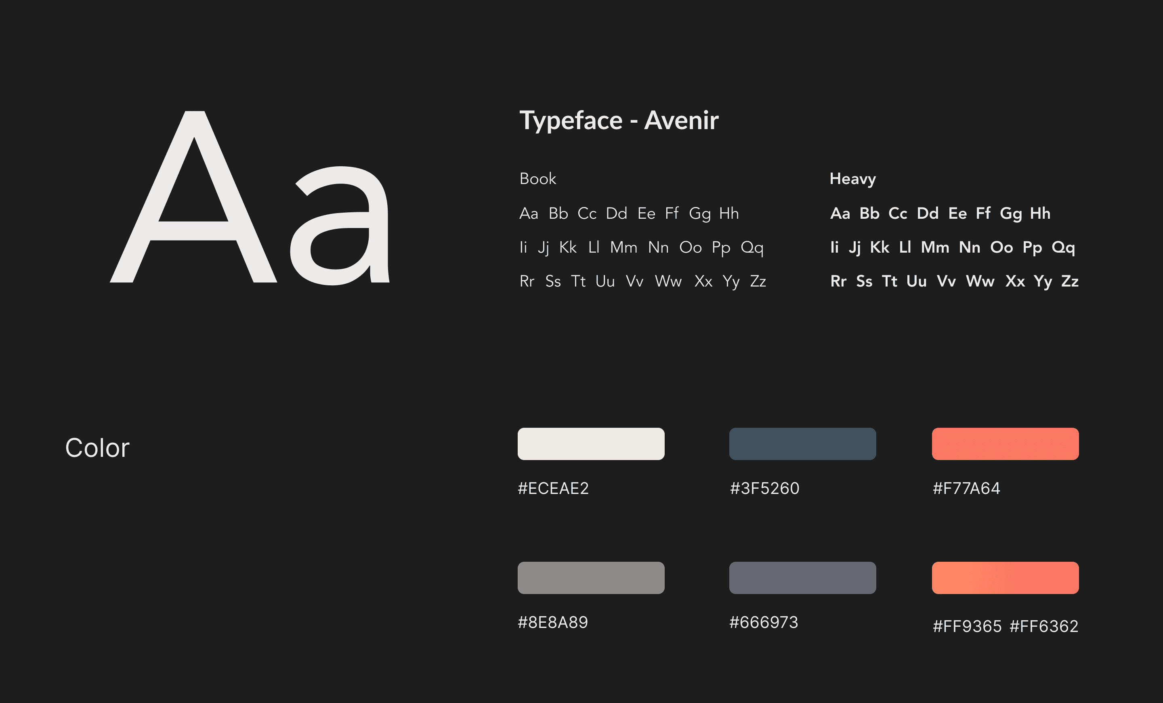Click the #8E8A89 hex code text
Viewport: 1163px width, 703px height.
[x=553, y=622]
